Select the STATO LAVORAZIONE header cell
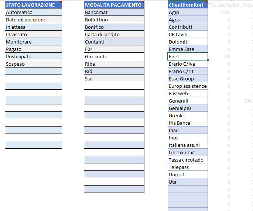The width and height of the screenshot is (253, 211). 33,5
